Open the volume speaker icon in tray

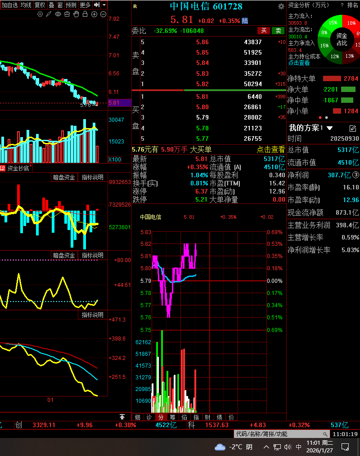coord(288,447)
